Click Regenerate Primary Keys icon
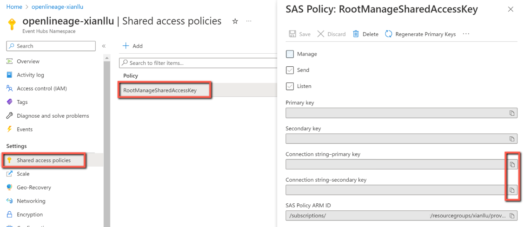Screen dimensions: 524x227 pyautogui.click(x=389, y=34)
